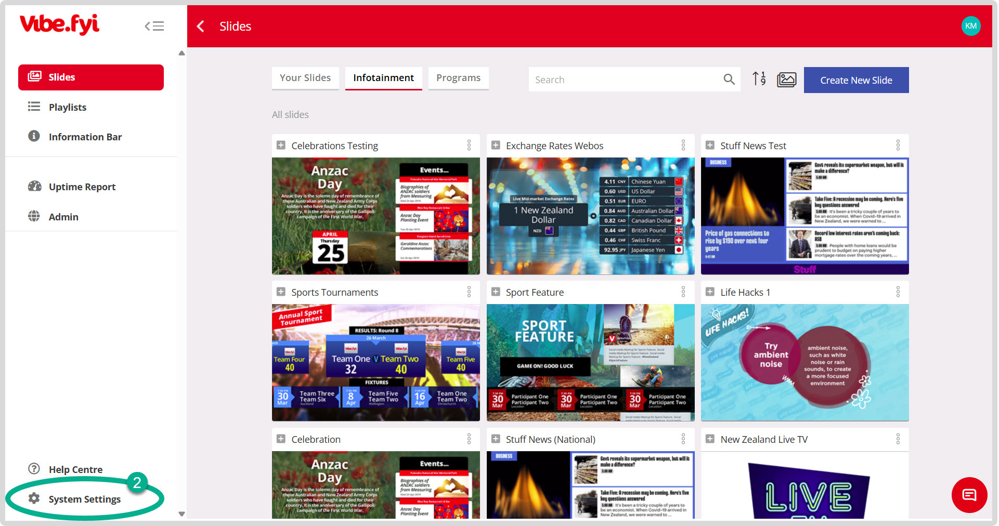Add the Stuff News Test slide with plus icon
Viewport: 999px width, 526px height.
[710, 146]
